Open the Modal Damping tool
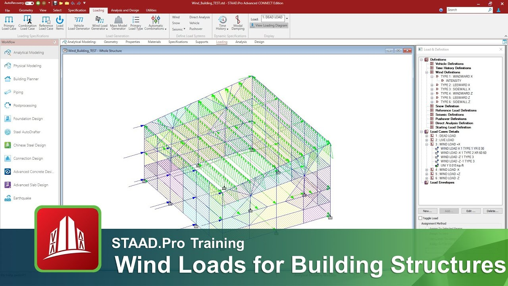This screenshot has height=286, width=508. click(238, 23)
